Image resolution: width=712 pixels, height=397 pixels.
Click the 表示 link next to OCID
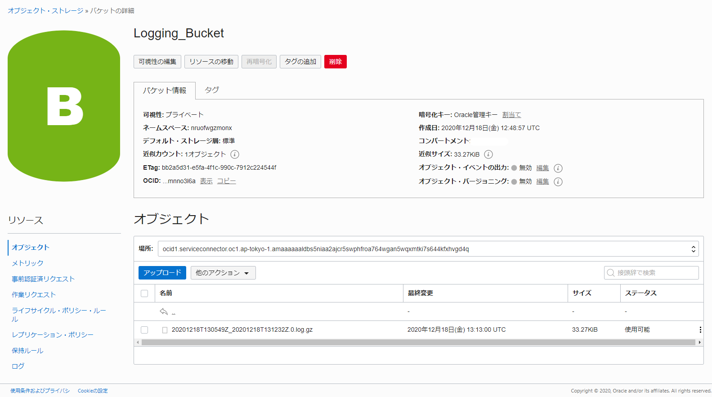(x=206, y=181)
